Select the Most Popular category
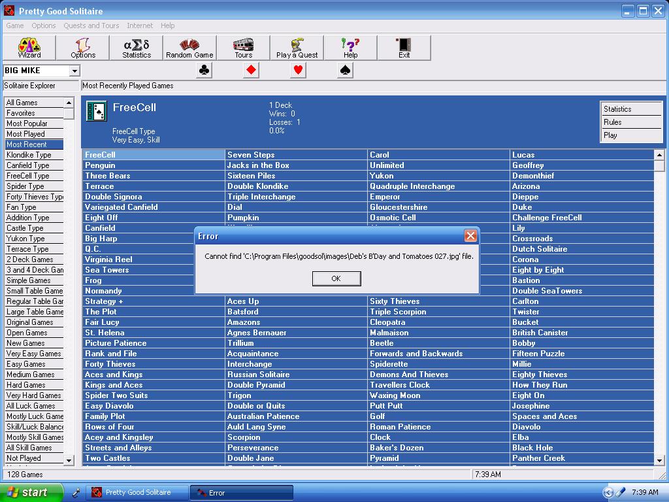 34,124
